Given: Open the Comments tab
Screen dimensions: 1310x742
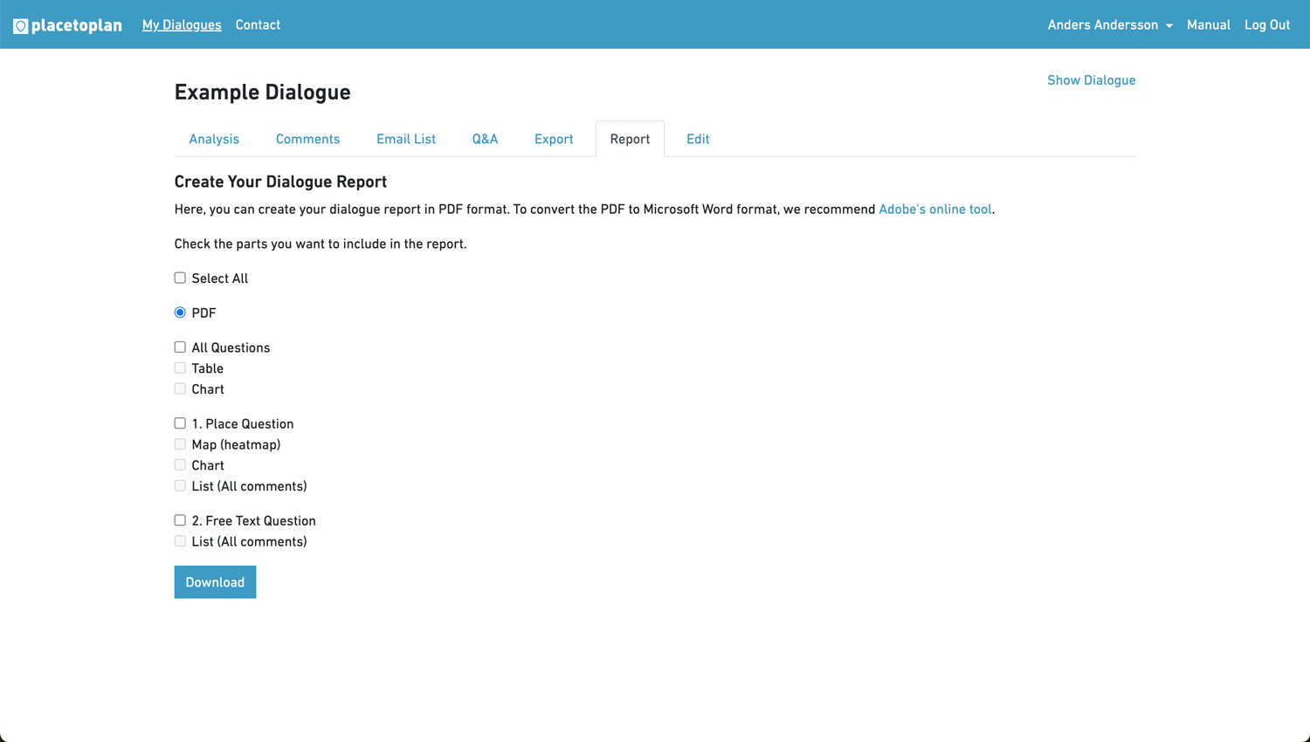Looking at the screenshot, I should click(x=307, y=139).
